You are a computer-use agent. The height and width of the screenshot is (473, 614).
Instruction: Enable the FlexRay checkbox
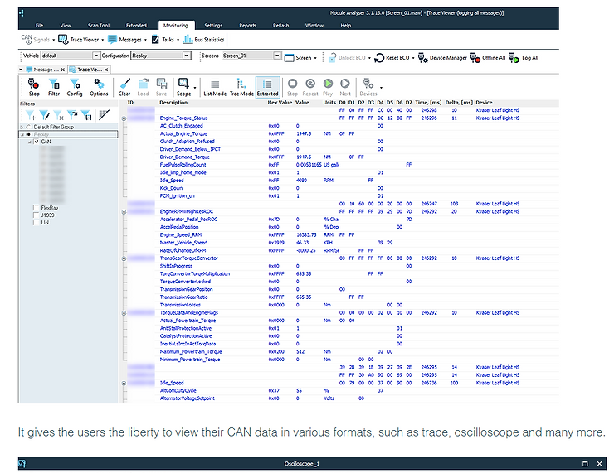(x=36, y=208)
